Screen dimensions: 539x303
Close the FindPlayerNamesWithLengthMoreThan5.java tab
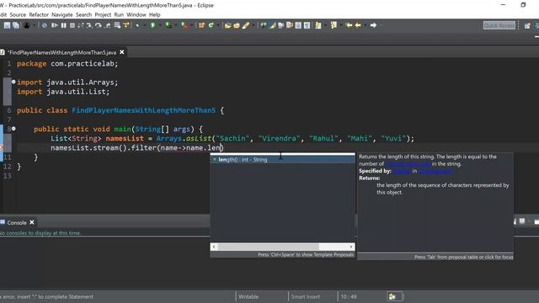tap(122, 52)
